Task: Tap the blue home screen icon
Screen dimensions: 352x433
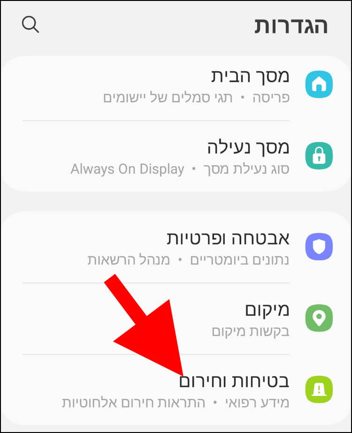Action: (x=319, y=85)
